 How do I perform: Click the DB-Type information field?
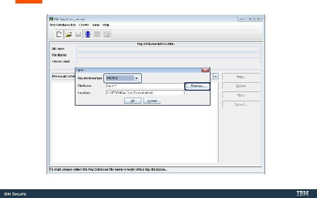168,49
